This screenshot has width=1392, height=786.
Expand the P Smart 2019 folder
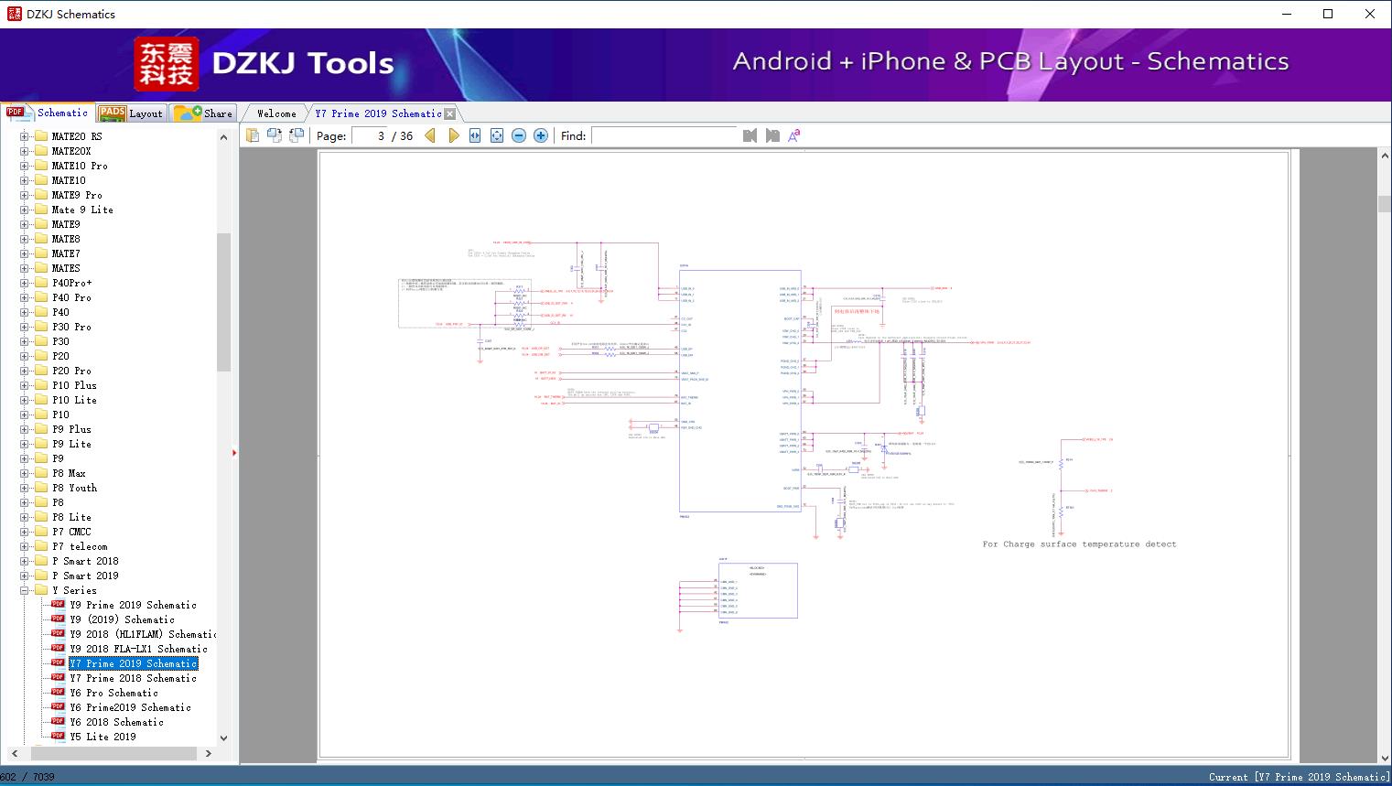click(25, 576)
